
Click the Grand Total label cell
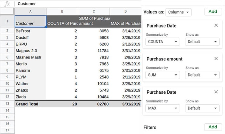[30, 104]
